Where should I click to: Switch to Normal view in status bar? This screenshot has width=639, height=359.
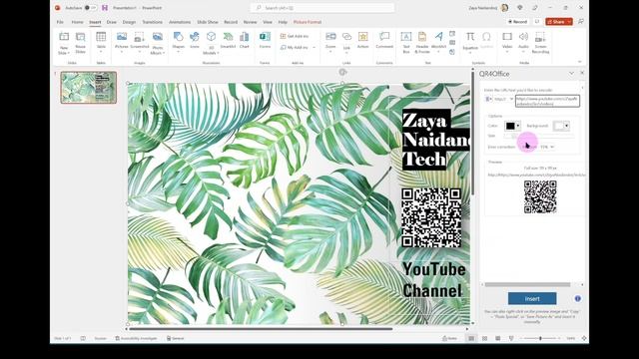point(471,338)
